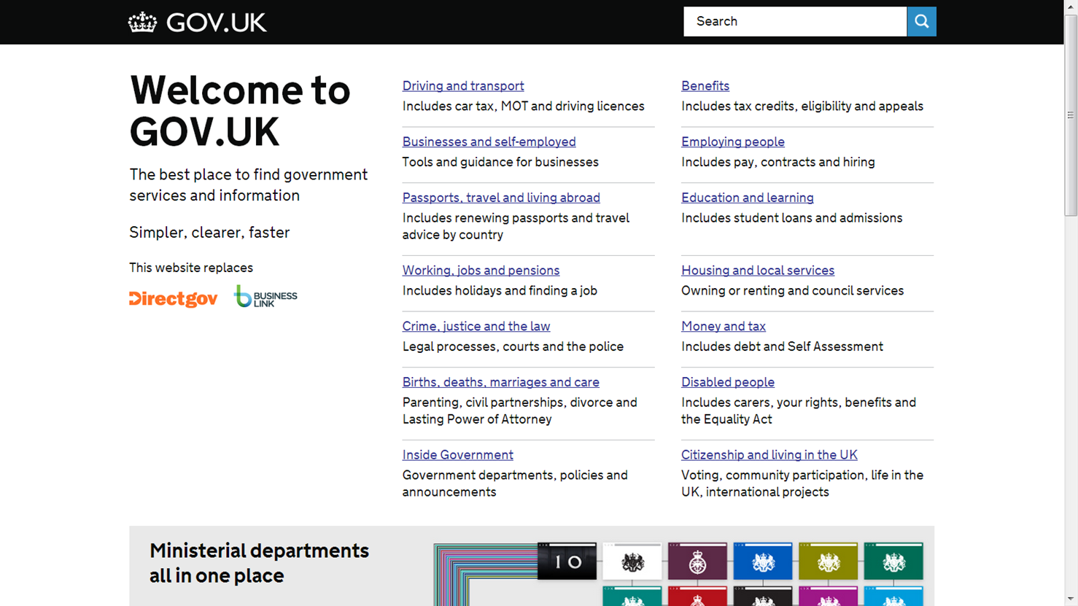The height and width of the screenshot is (606, 1078).
Task: Select the black Number 10 tile
Action: 567,562
